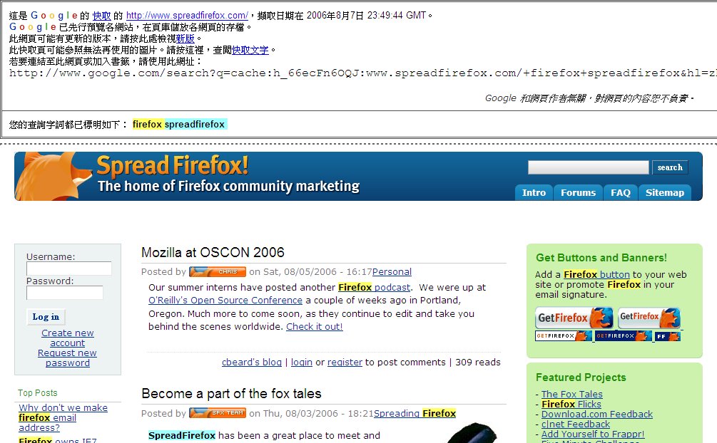The image size is (717, 443).
Task: Click the Google cache URL text line
Action: point(363,73)
